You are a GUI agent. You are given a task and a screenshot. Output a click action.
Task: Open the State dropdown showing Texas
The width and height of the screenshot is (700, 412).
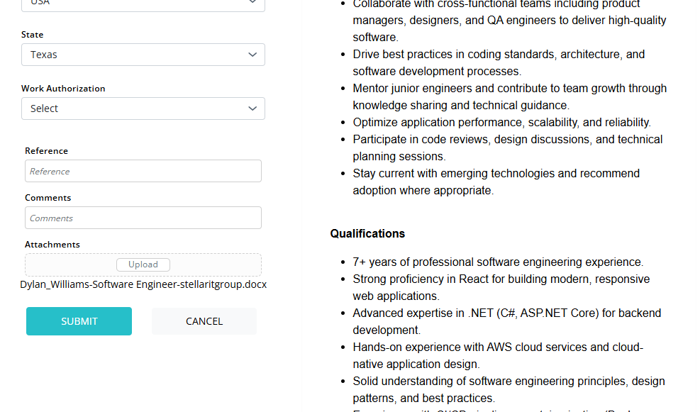click(x=142, y=55)
